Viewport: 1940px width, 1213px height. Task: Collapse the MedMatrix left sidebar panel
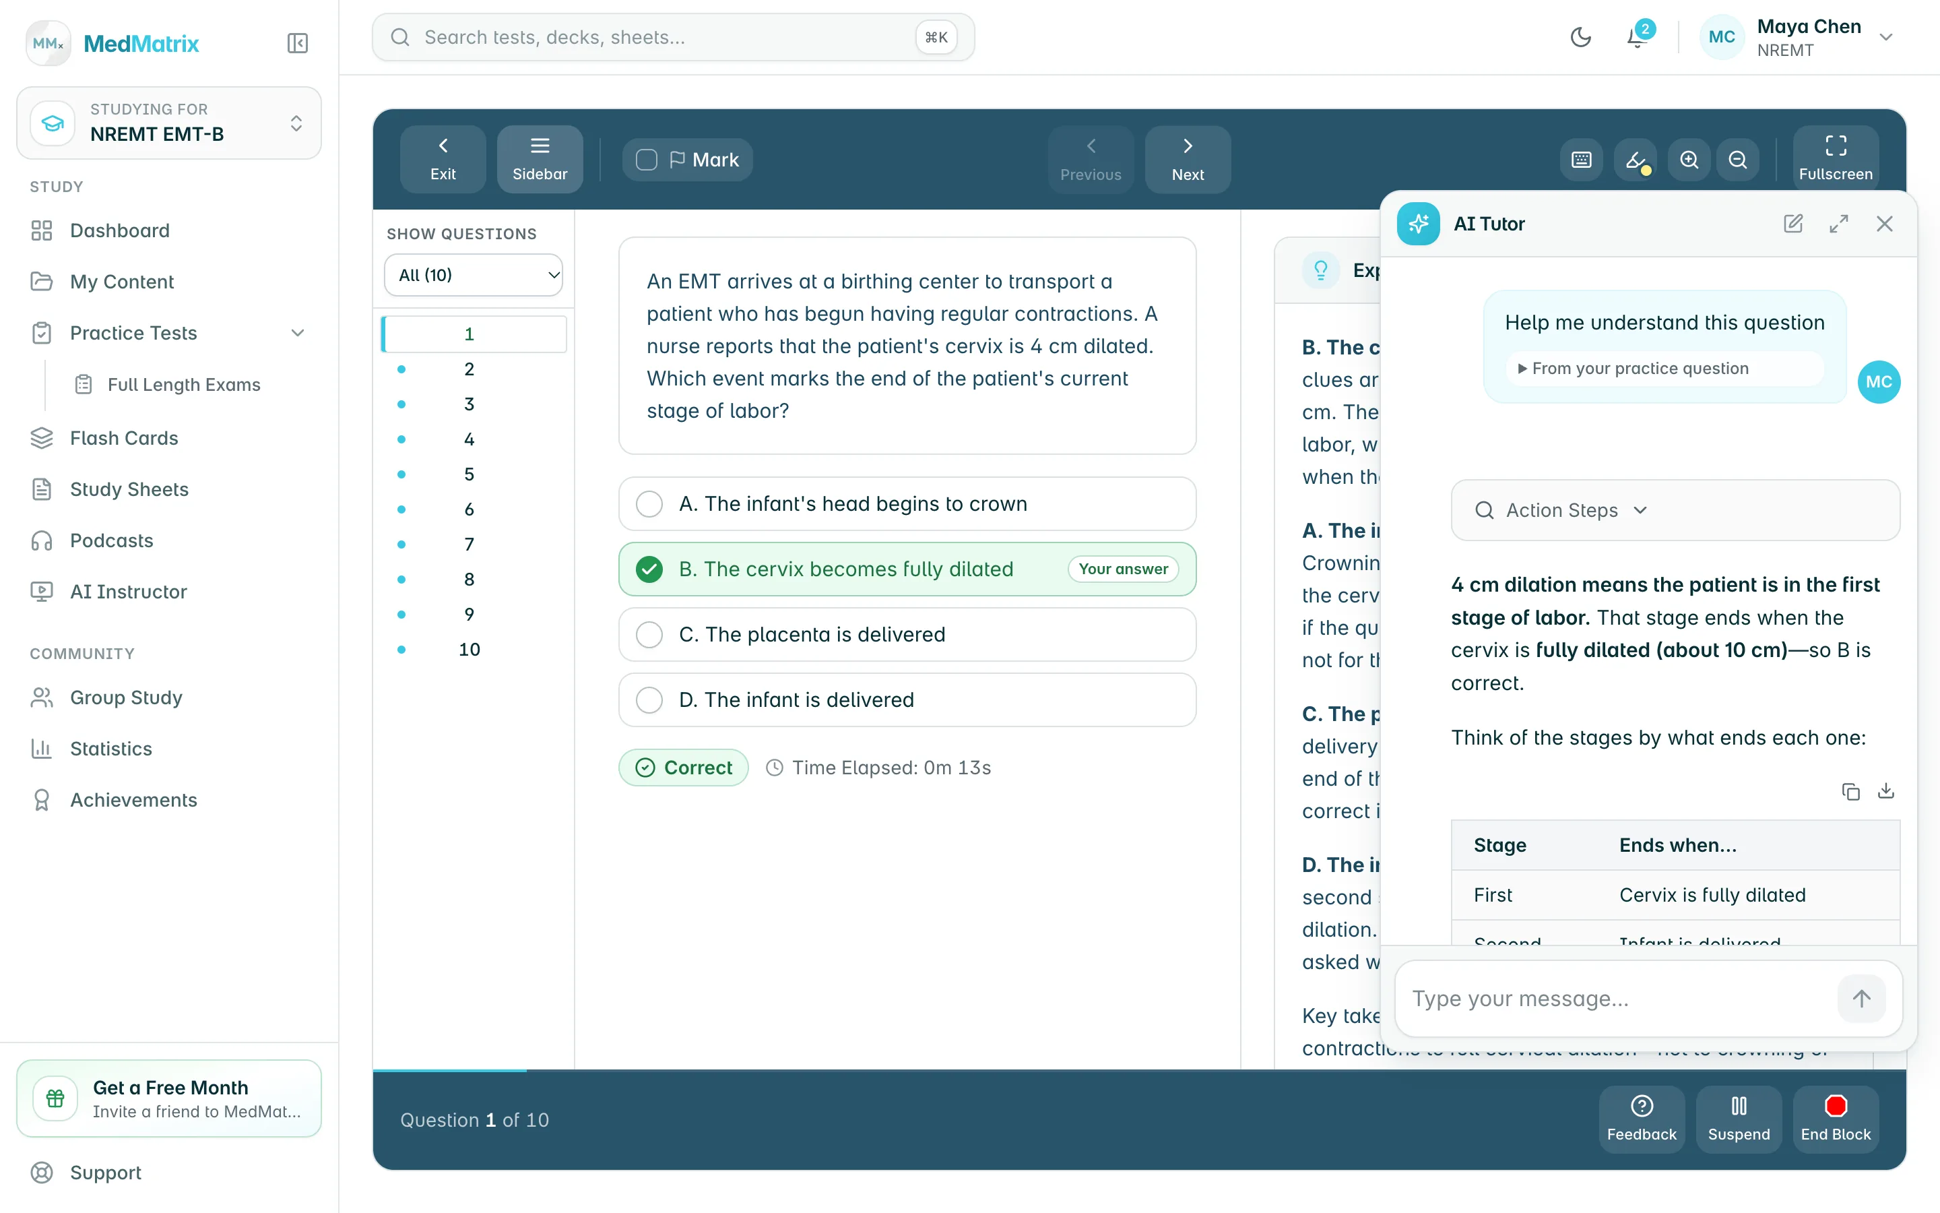point(298,43)
